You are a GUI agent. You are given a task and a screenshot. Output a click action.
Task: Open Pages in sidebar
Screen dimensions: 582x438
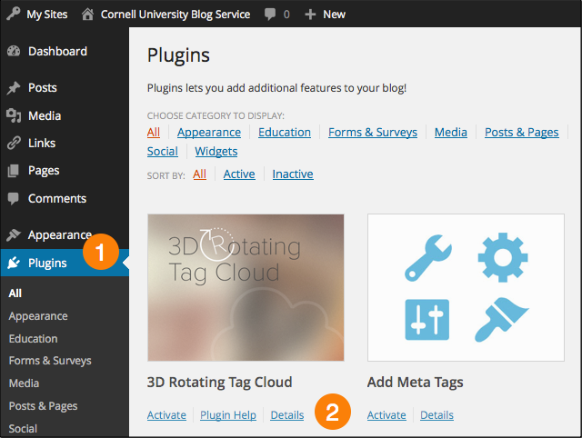click(x=44, y=171)
